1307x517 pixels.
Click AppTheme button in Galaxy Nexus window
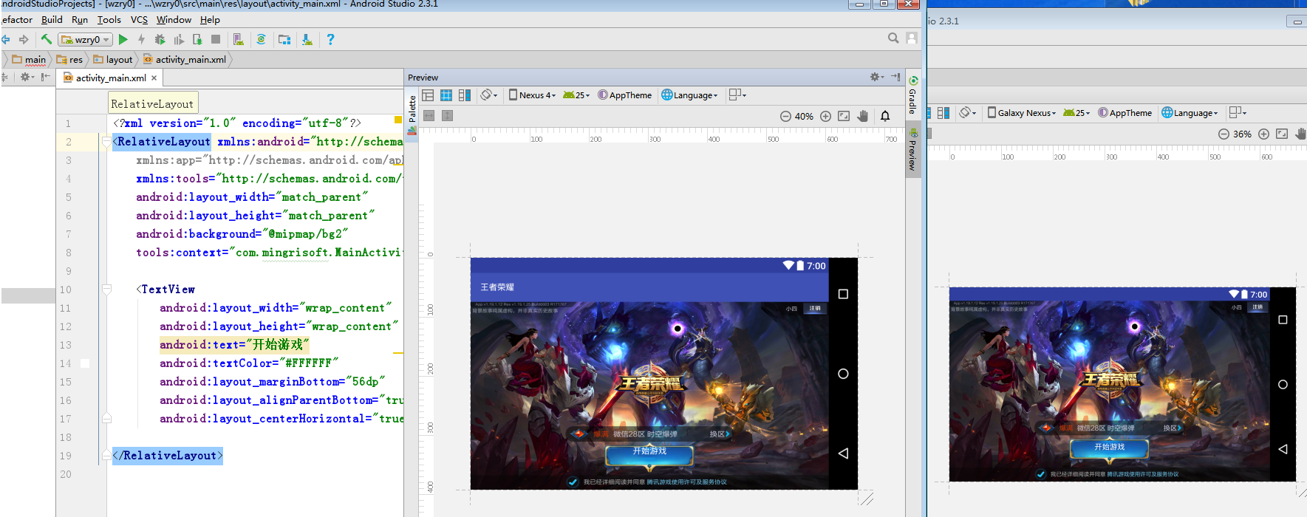pyautogui.click(x=1125, y=113)
